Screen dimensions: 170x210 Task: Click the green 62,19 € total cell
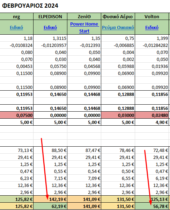(50, 206)
